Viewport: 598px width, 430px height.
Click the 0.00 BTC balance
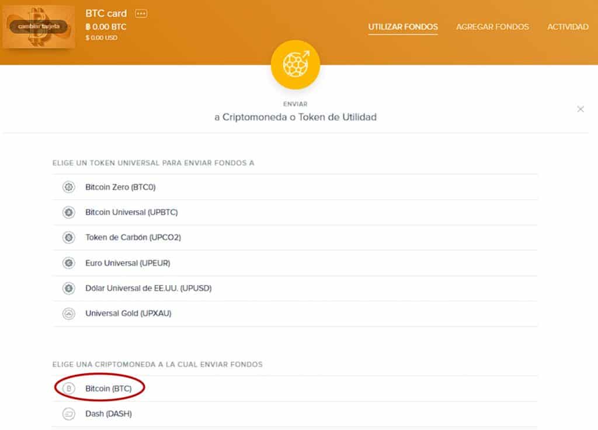click(x=106, y=27)
